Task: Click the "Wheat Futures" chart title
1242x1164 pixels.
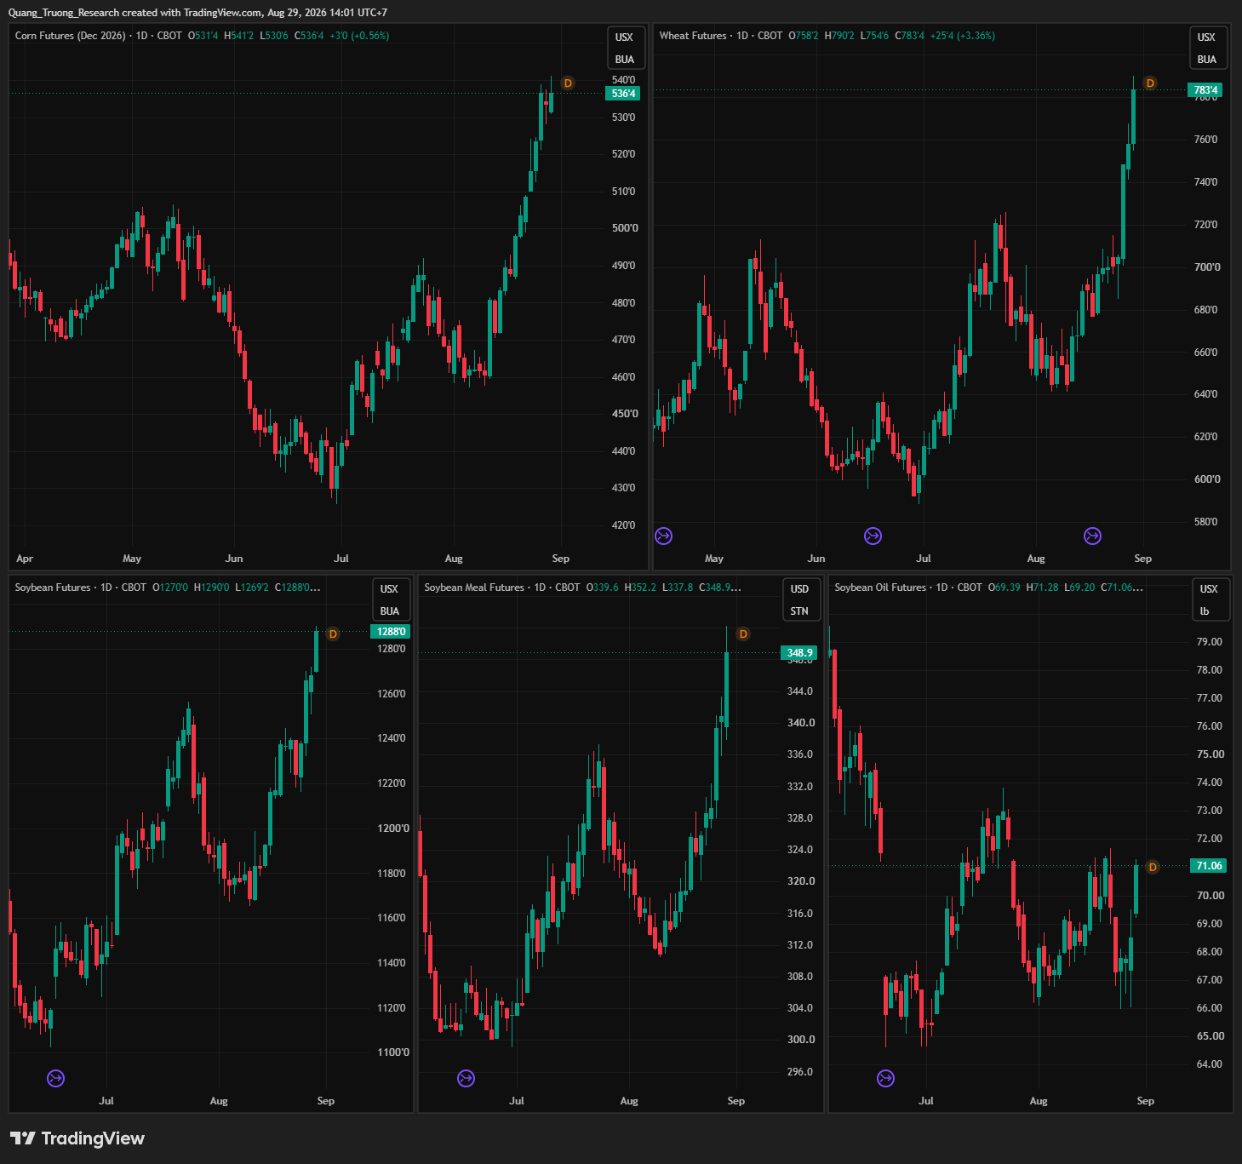Action: 693,36
